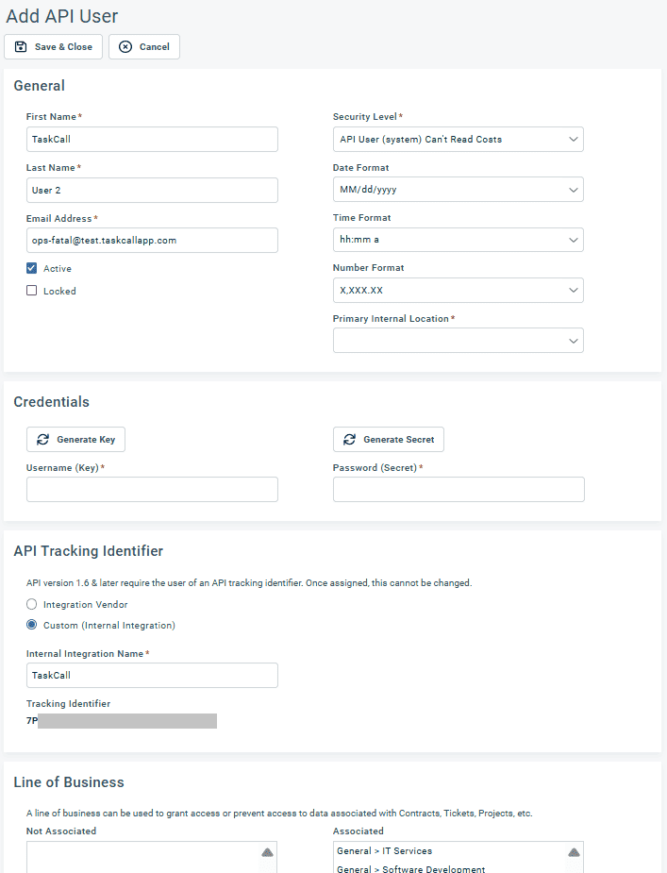Select General > IT Services in Associated list
This screenshot has height=873, width=667.
(384, 850)
